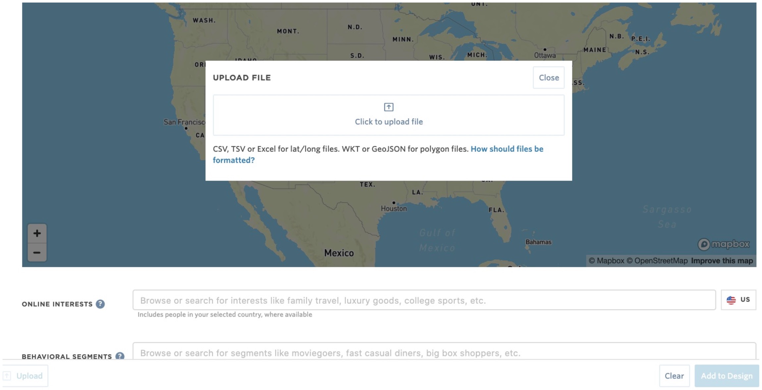Click the 'Click to upload file' text

(389, 122)
